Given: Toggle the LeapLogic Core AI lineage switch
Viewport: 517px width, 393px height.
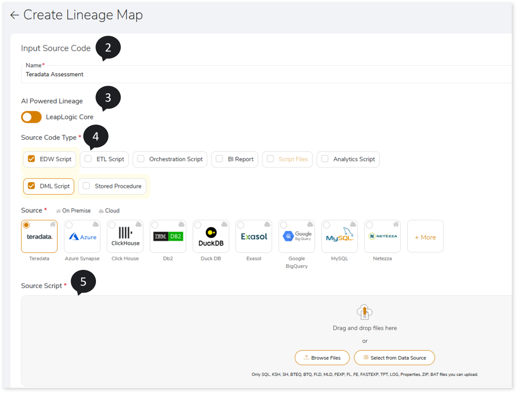Looking at the screenshot, I should pos(31,117).
